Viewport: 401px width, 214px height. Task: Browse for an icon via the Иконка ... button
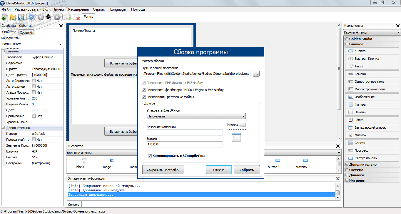tap(242, 125)
